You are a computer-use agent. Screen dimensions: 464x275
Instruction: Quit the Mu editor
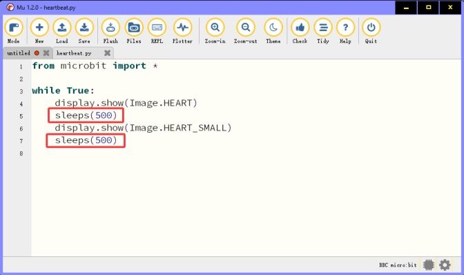pos(371,31)
